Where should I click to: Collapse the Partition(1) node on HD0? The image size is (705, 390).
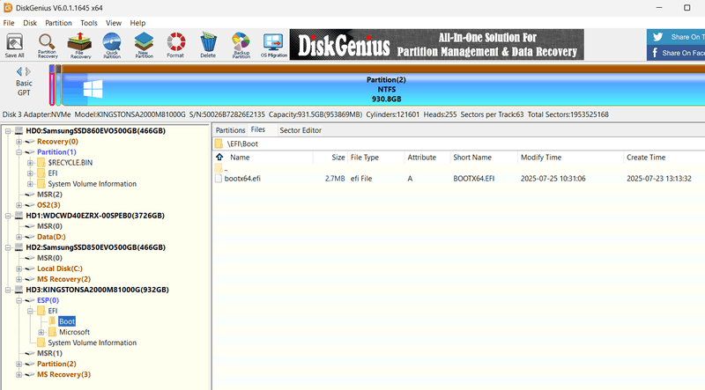tap(19, 152)
